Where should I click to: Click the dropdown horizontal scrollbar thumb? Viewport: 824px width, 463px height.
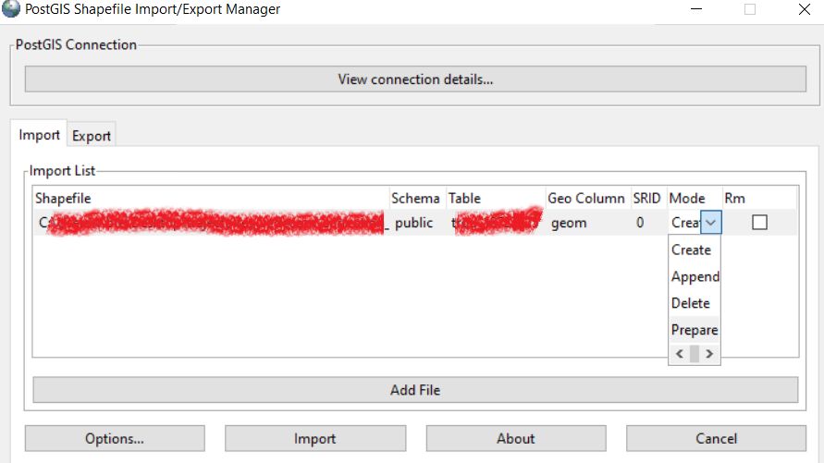click(x=695, y=354)
